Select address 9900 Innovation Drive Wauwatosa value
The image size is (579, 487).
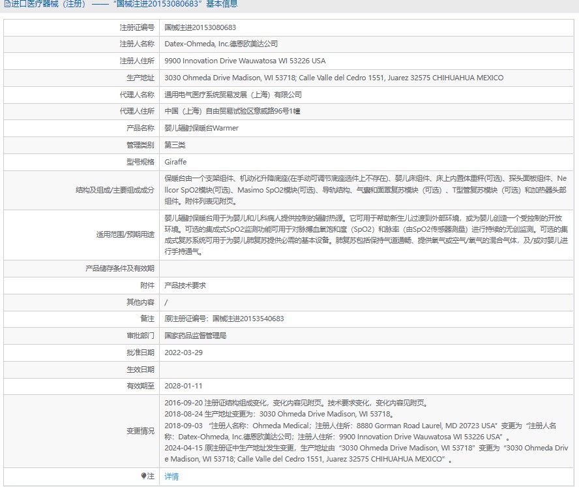pos(245,61)
